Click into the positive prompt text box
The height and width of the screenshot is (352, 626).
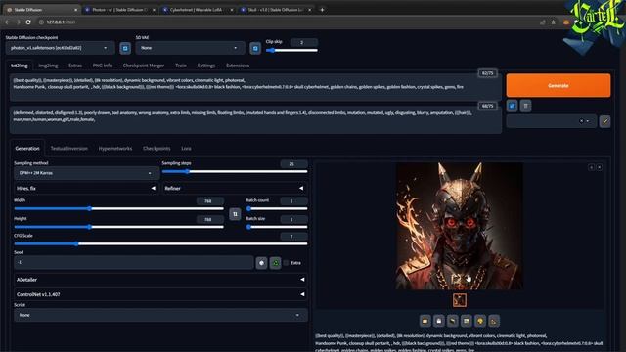coord(255,87)
